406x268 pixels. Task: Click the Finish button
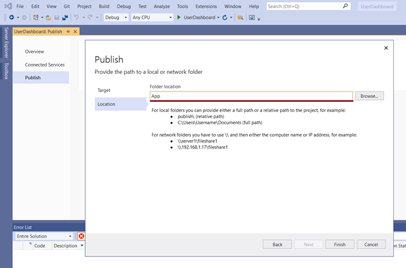point(340,244)
